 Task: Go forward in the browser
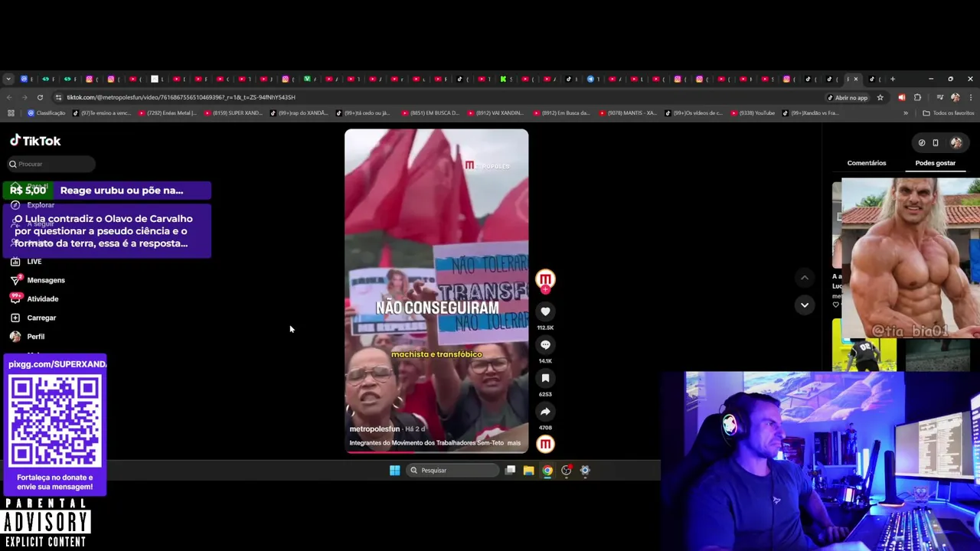(x=24, y=97)
